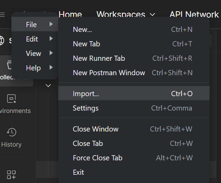Choose Exit from the File menu
221x183 pixels.
(x=134, y=172)
